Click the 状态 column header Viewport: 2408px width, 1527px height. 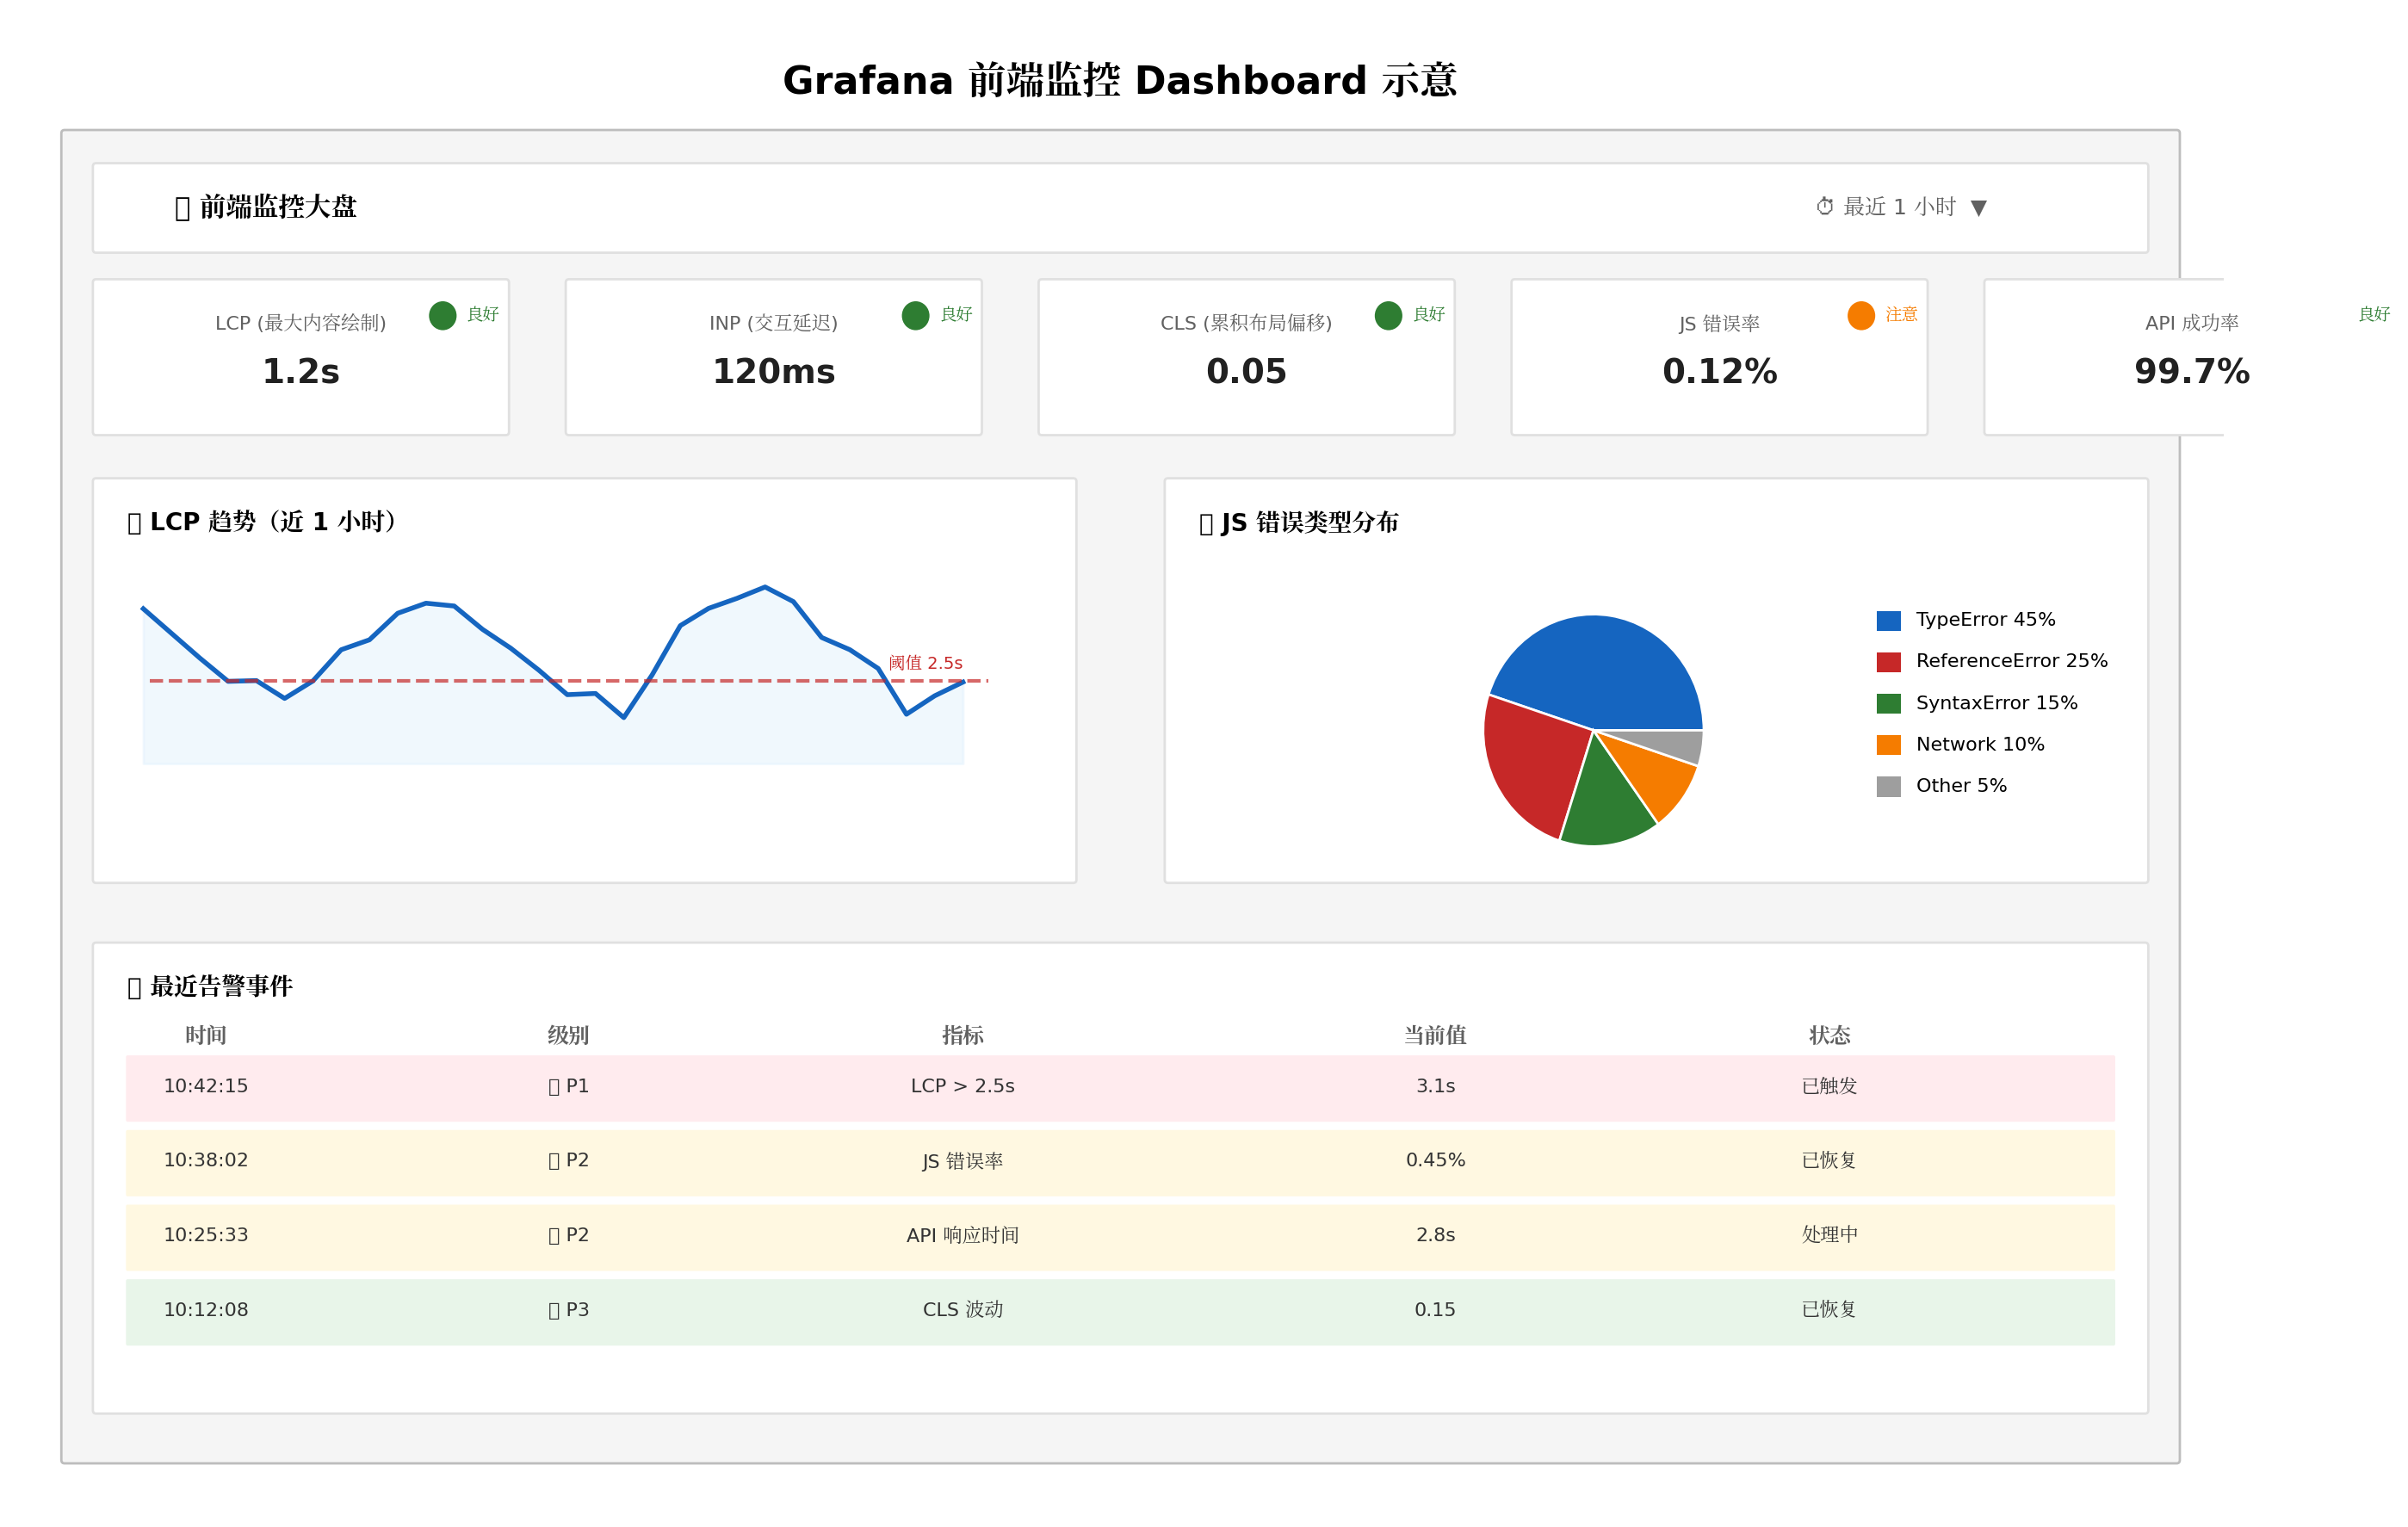pyautogui.click(x=1830, y=1035)
